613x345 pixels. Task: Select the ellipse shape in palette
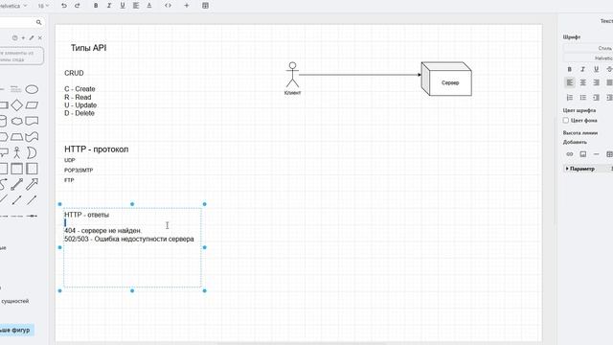[32, 89]
